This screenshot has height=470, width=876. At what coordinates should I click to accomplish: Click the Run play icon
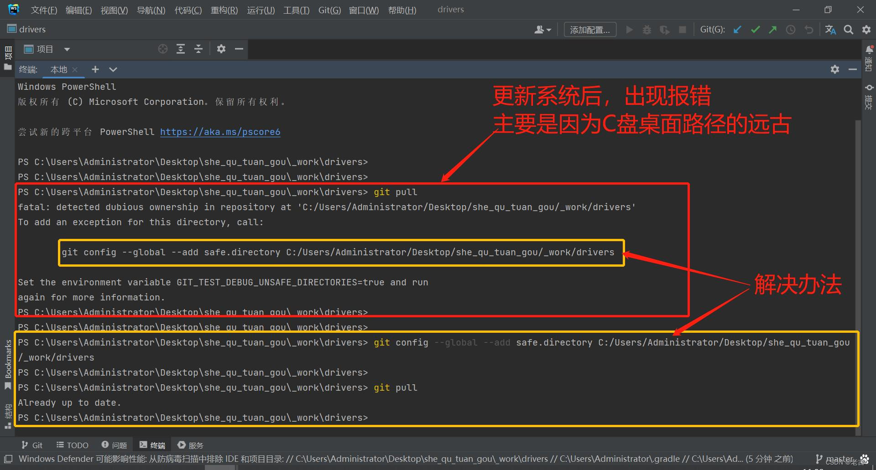tap(630, 30)
